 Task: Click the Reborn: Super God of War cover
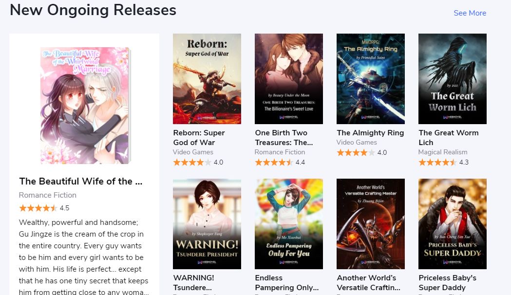[207, 79]
